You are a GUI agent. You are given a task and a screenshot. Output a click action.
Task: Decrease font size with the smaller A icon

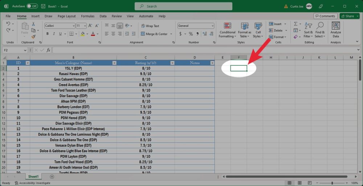pos(97,26)
